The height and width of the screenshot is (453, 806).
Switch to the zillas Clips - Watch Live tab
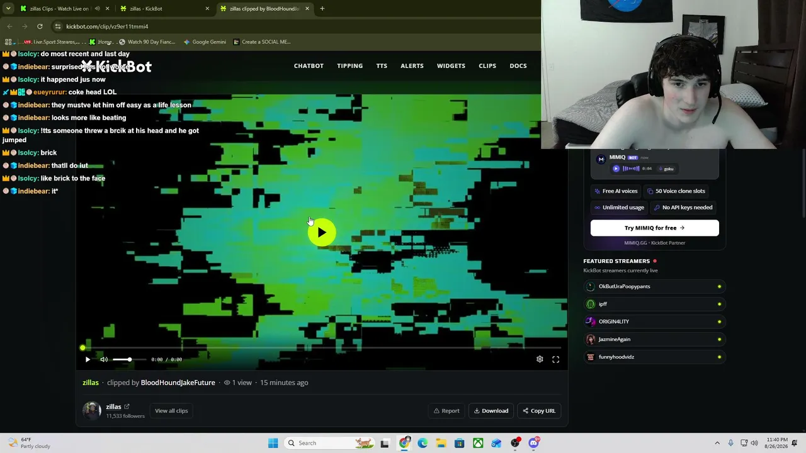pyautogui.click(x=65, y=9)
